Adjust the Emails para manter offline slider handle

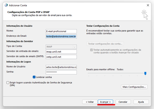pyautogui.click(x=145, y=73)
